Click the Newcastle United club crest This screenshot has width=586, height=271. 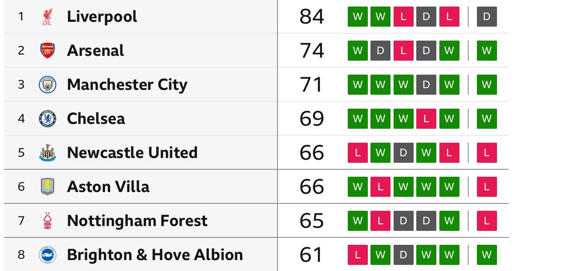[47, 153]
